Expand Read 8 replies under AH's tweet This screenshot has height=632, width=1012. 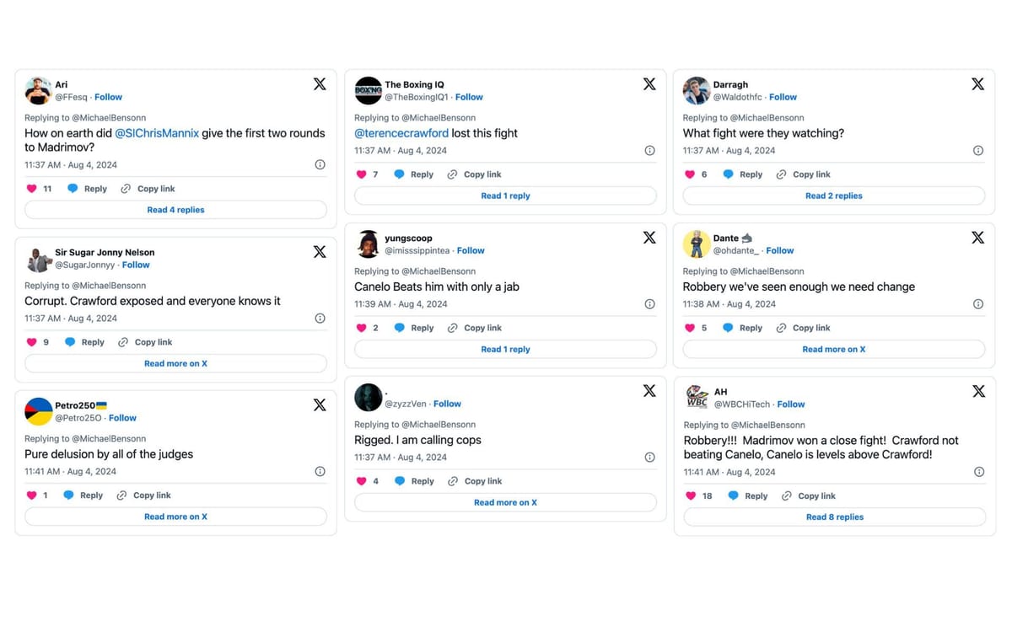point(834,517)
